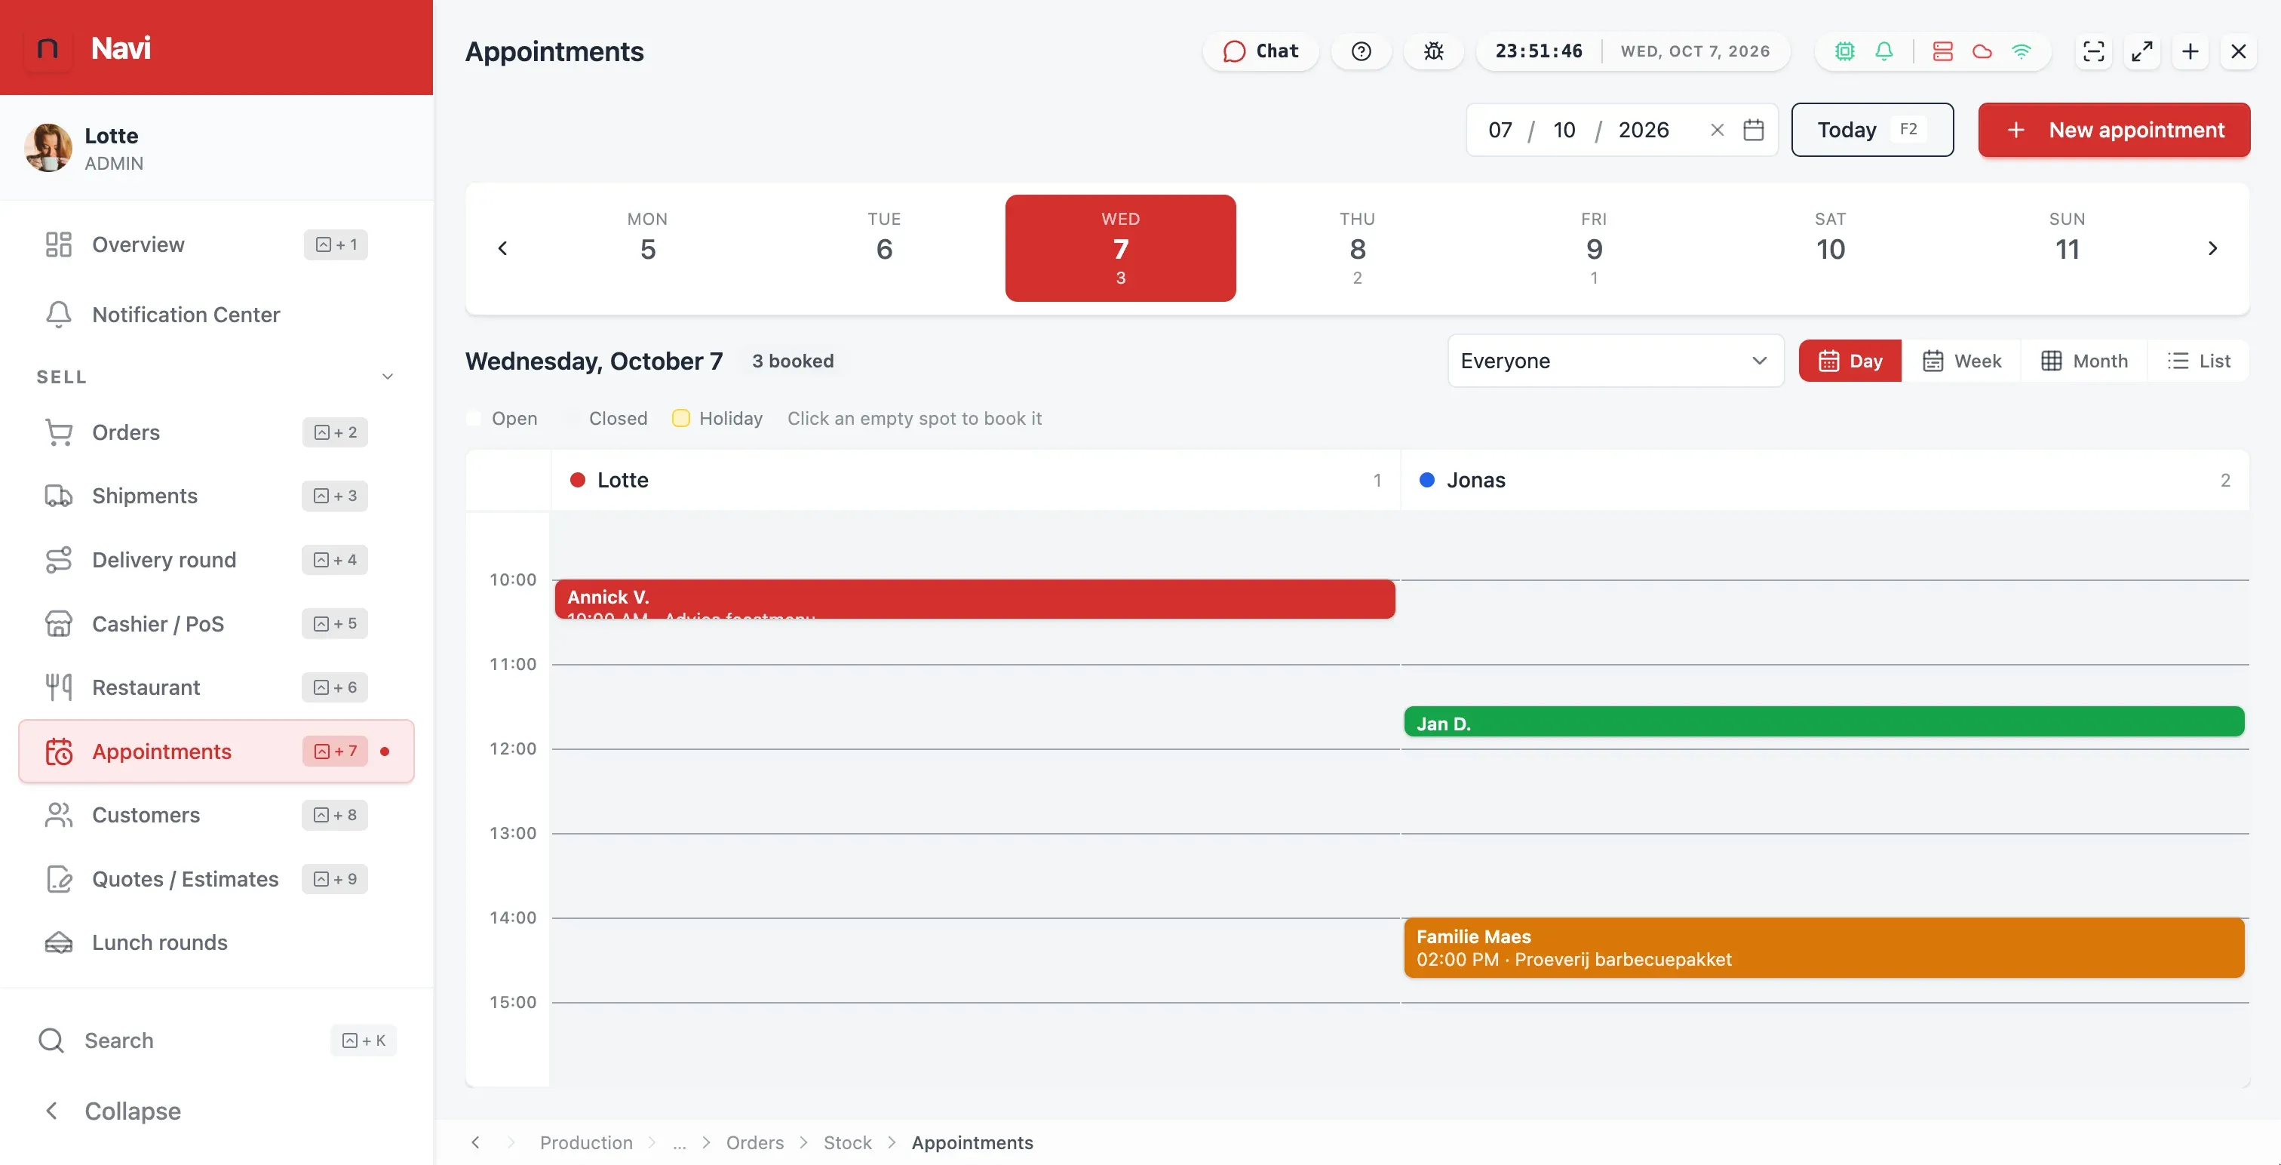Open the calendar picker icon
This screenshot has width=2281, height=1165.
[x=1753, y=131]
